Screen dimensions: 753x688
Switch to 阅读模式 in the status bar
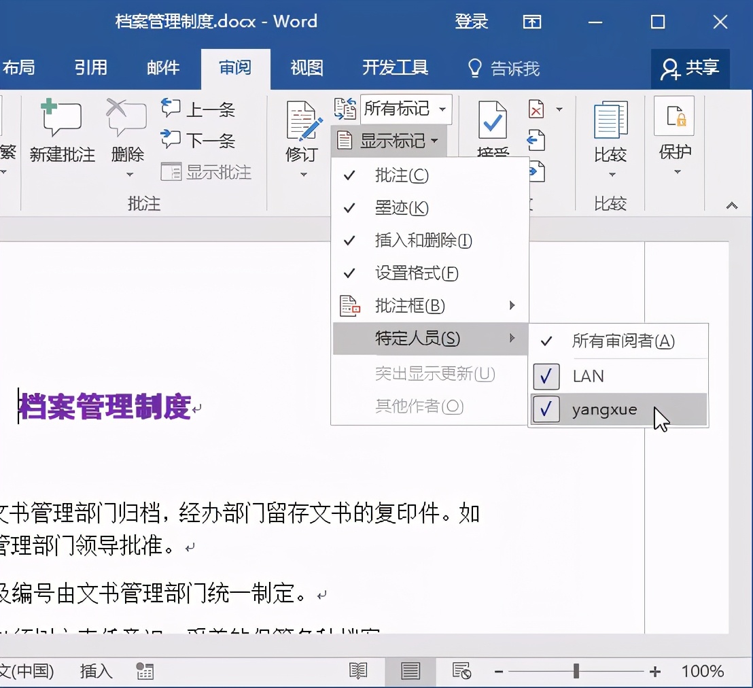(x=358, y=671)
